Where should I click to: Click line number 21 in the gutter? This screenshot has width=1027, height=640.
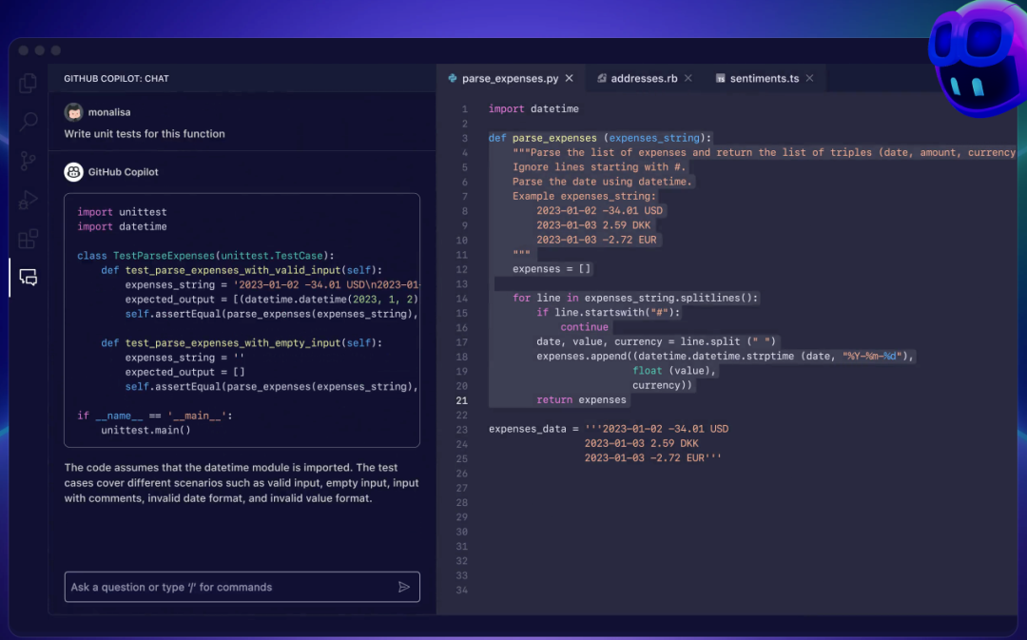[463, 400]
